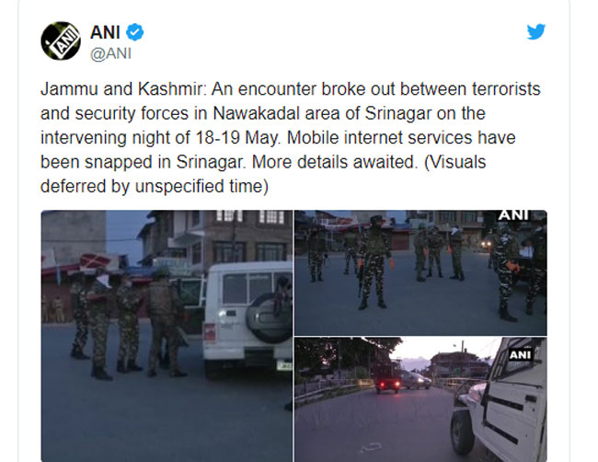Click the ANI watermark on top-right photo
The image size is (598, 462).
(x=513, y=215)
